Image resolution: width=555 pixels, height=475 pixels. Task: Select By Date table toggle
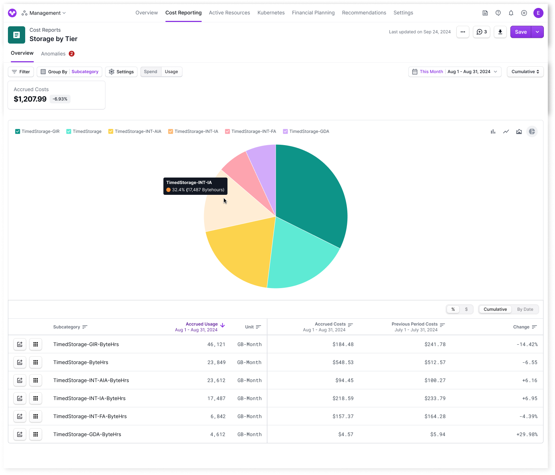(525, 309)
